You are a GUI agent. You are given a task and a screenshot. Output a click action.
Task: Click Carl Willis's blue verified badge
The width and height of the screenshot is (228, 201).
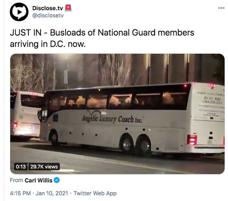pos(57,180)
